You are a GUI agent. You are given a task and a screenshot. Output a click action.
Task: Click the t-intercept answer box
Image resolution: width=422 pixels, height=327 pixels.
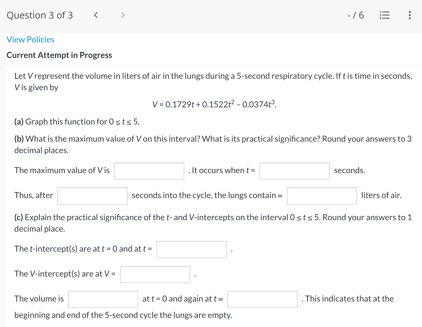tap(191, 249)
